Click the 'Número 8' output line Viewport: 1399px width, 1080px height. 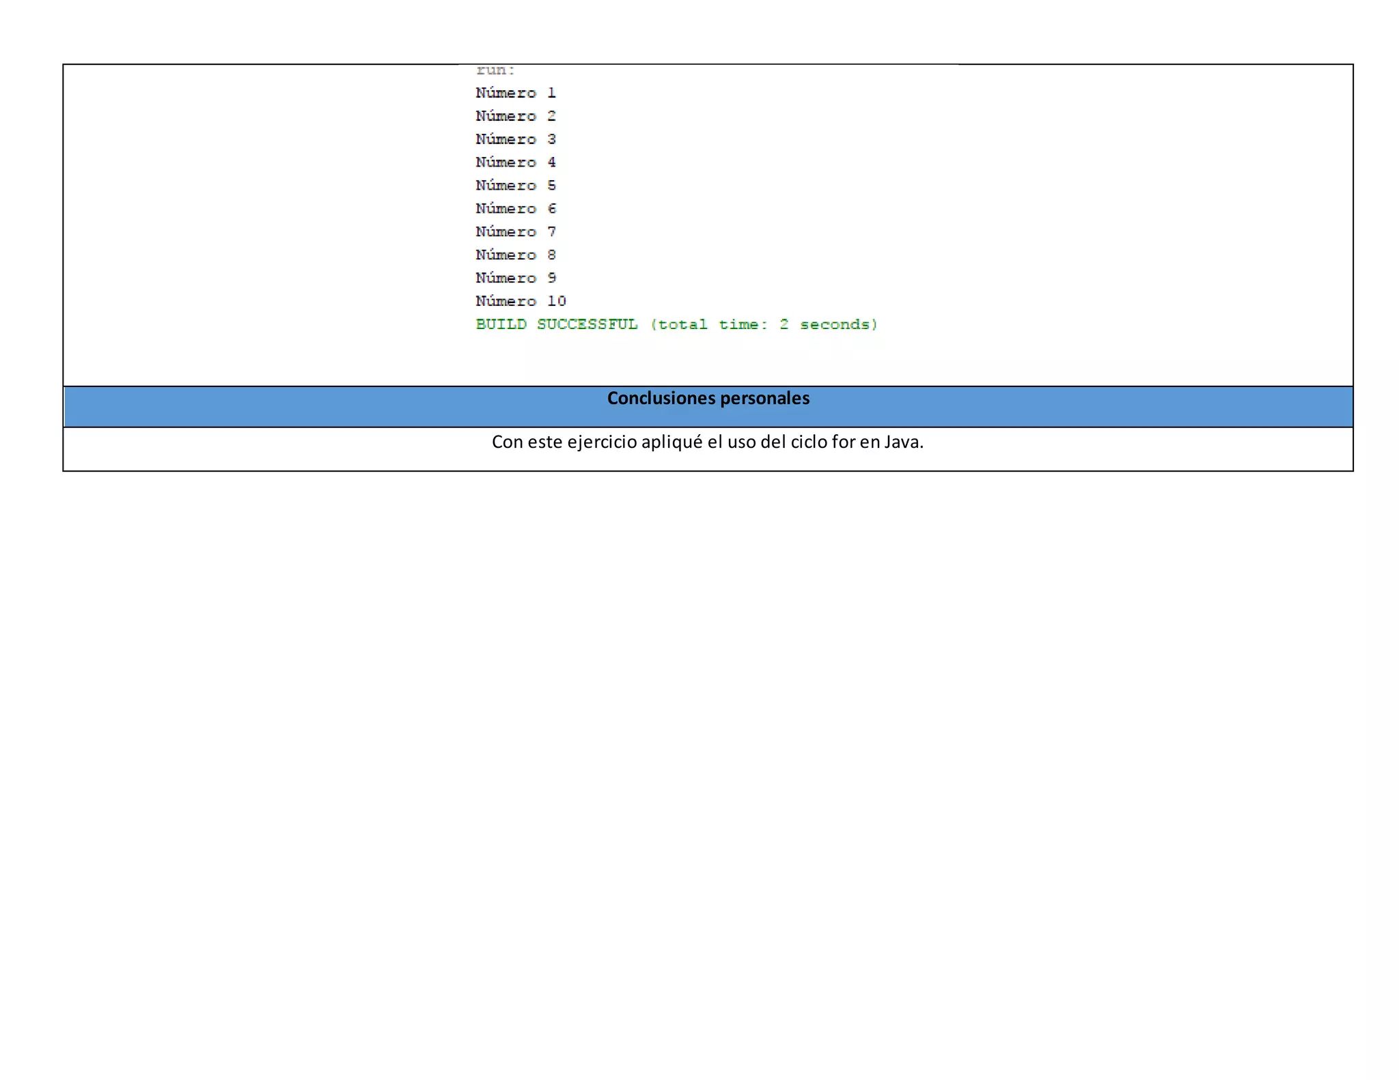516,255
